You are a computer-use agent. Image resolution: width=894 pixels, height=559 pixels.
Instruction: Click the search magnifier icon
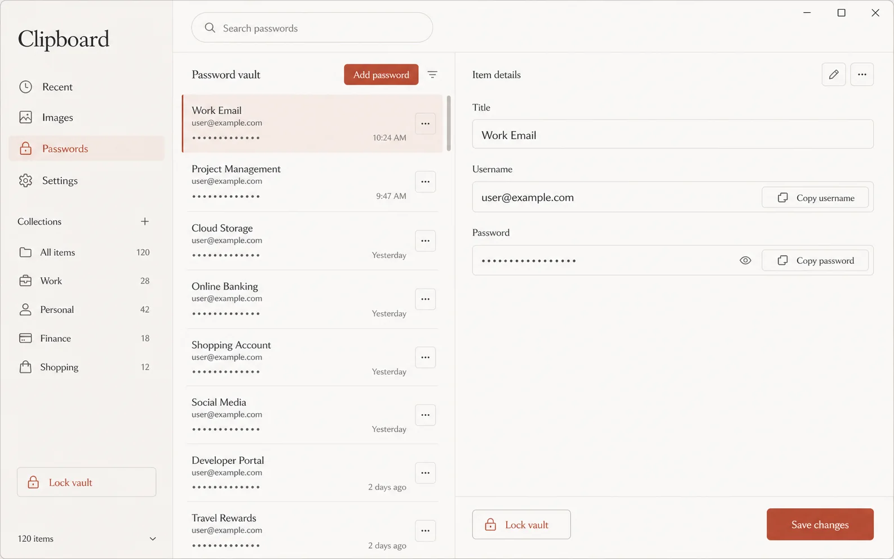pyautogui.click(x=210, y=28)
